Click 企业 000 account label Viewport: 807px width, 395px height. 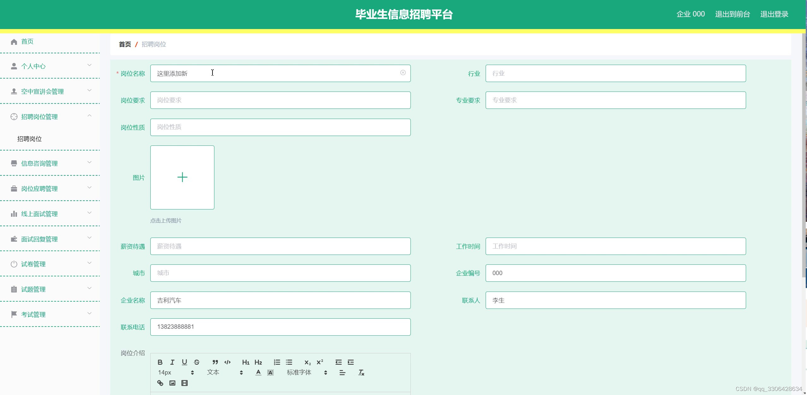pos(690,14)
